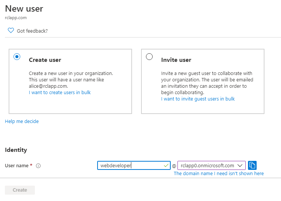Click the Create button

tap(20, 190)
